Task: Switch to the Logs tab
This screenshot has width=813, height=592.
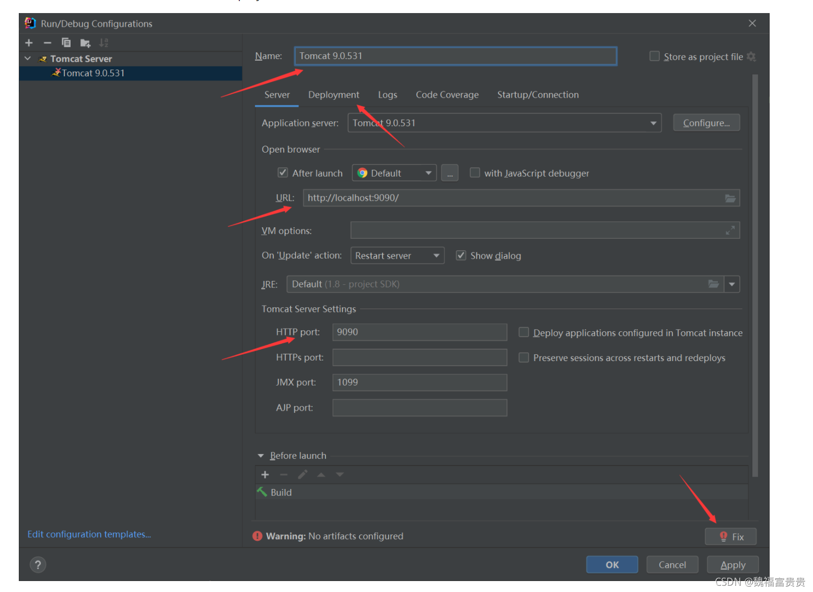Action: [388, 95]
